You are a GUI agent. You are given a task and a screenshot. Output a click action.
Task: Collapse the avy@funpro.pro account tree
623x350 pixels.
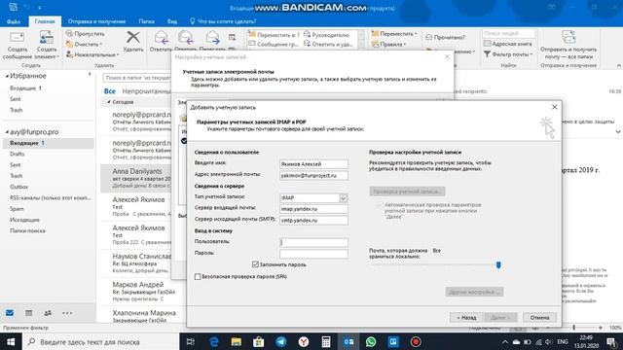(x=7, y=132)
